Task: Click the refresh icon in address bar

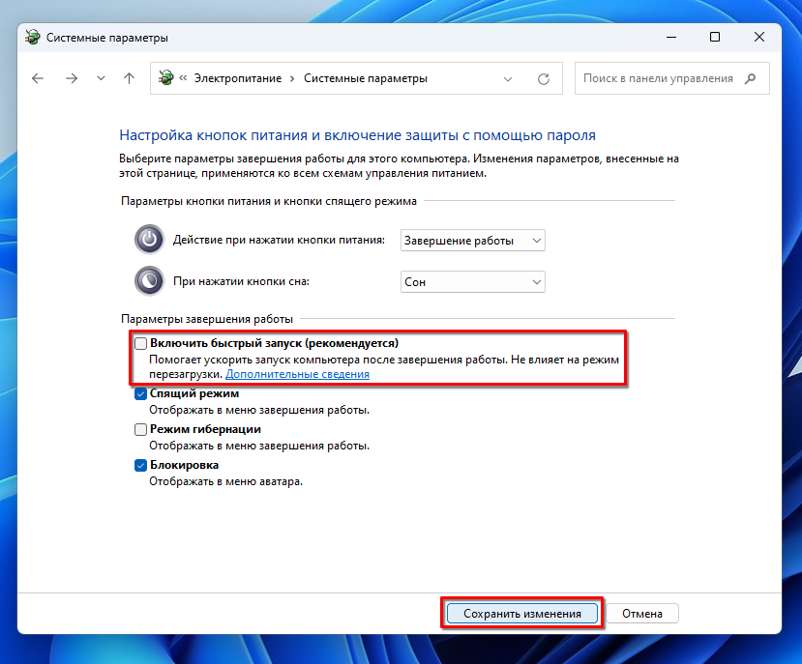Action: pos(544,78)
